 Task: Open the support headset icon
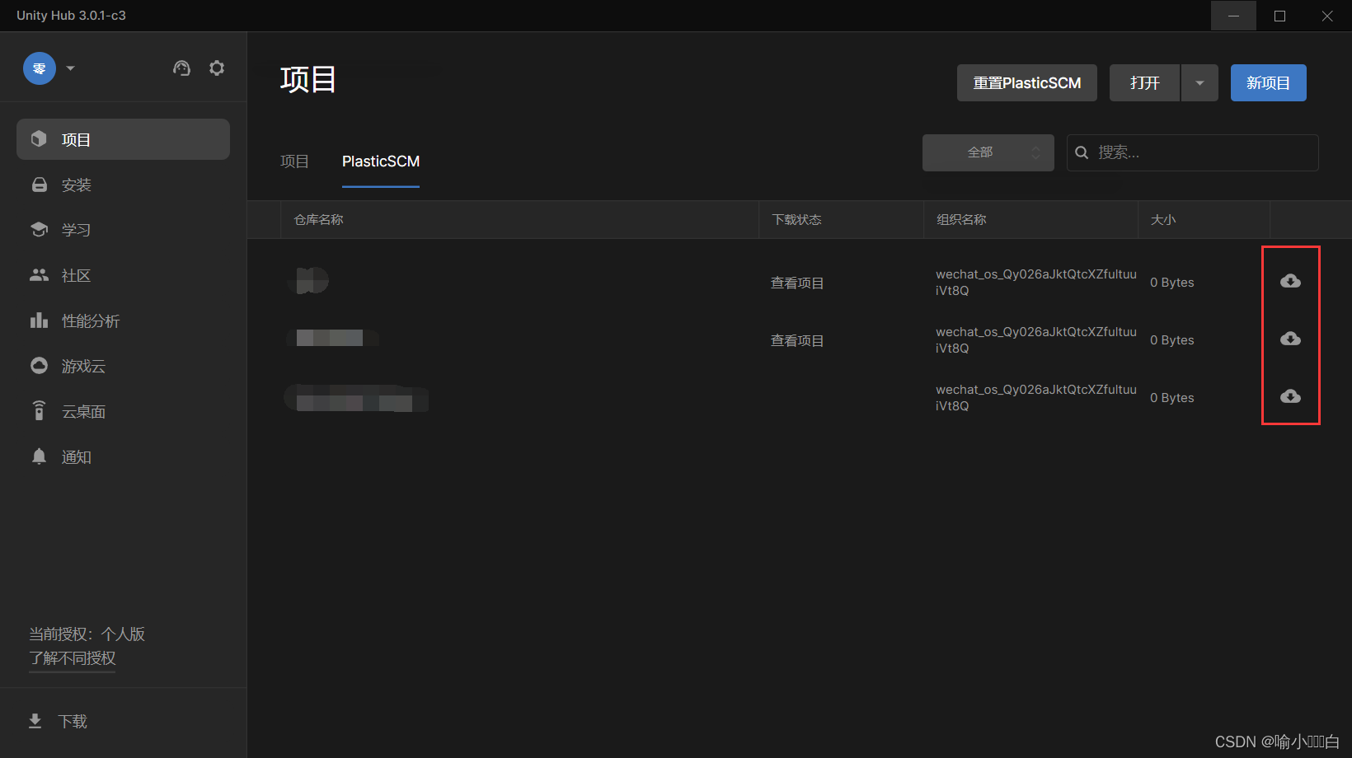[x=181, y=68]
